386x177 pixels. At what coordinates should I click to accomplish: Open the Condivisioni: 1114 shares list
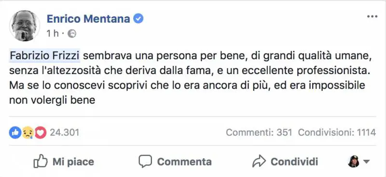point(337,133)
